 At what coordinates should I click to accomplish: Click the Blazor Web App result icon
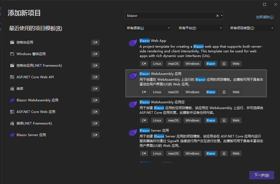click(133, 42)
